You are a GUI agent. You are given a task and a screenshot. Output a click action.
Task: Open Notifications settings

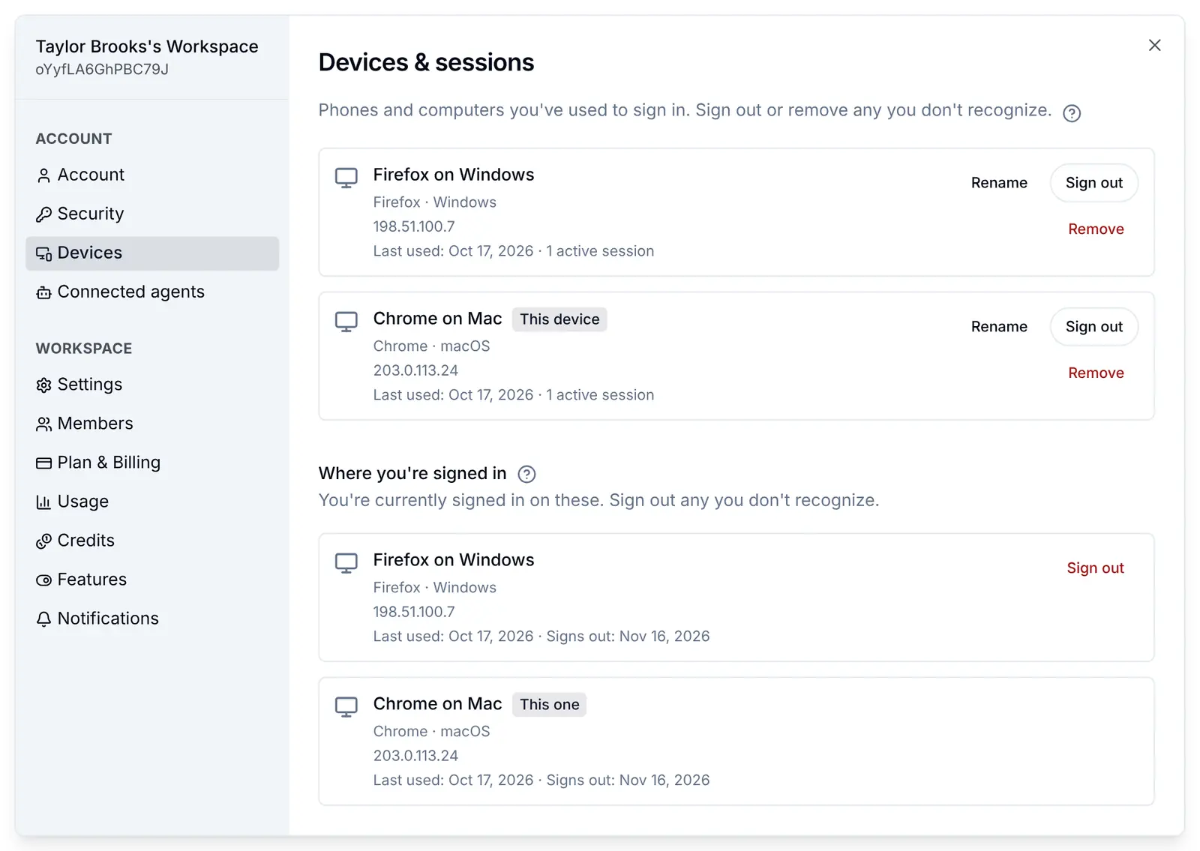click(x=152, y=618)
